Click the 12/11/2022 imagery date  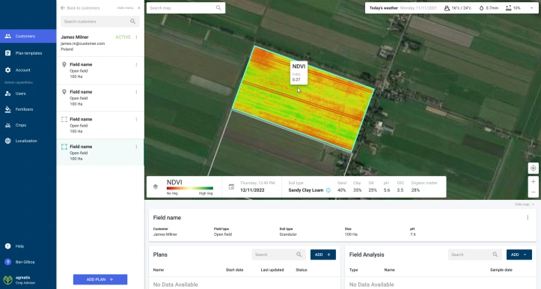coord(252,190)
